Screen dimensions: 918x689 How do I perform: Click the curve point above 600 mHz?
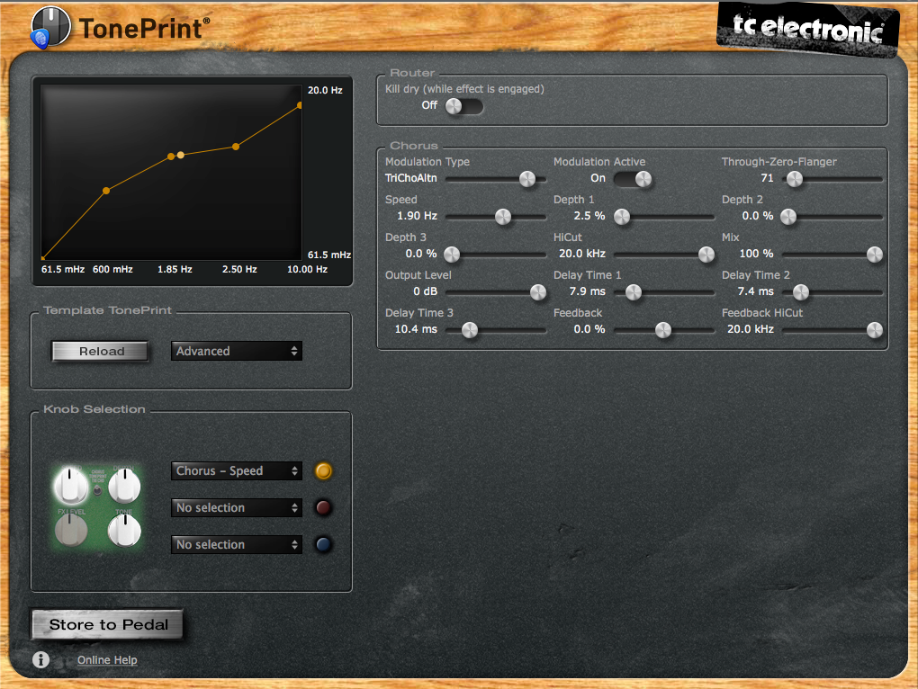point(106,191)
